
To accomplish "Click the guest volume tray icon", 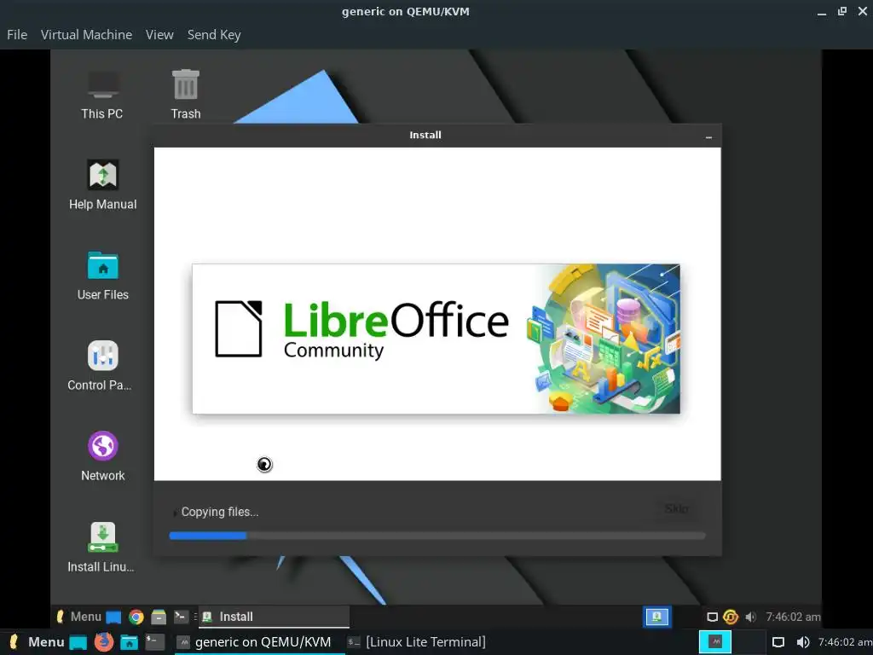I will point(751,617).
